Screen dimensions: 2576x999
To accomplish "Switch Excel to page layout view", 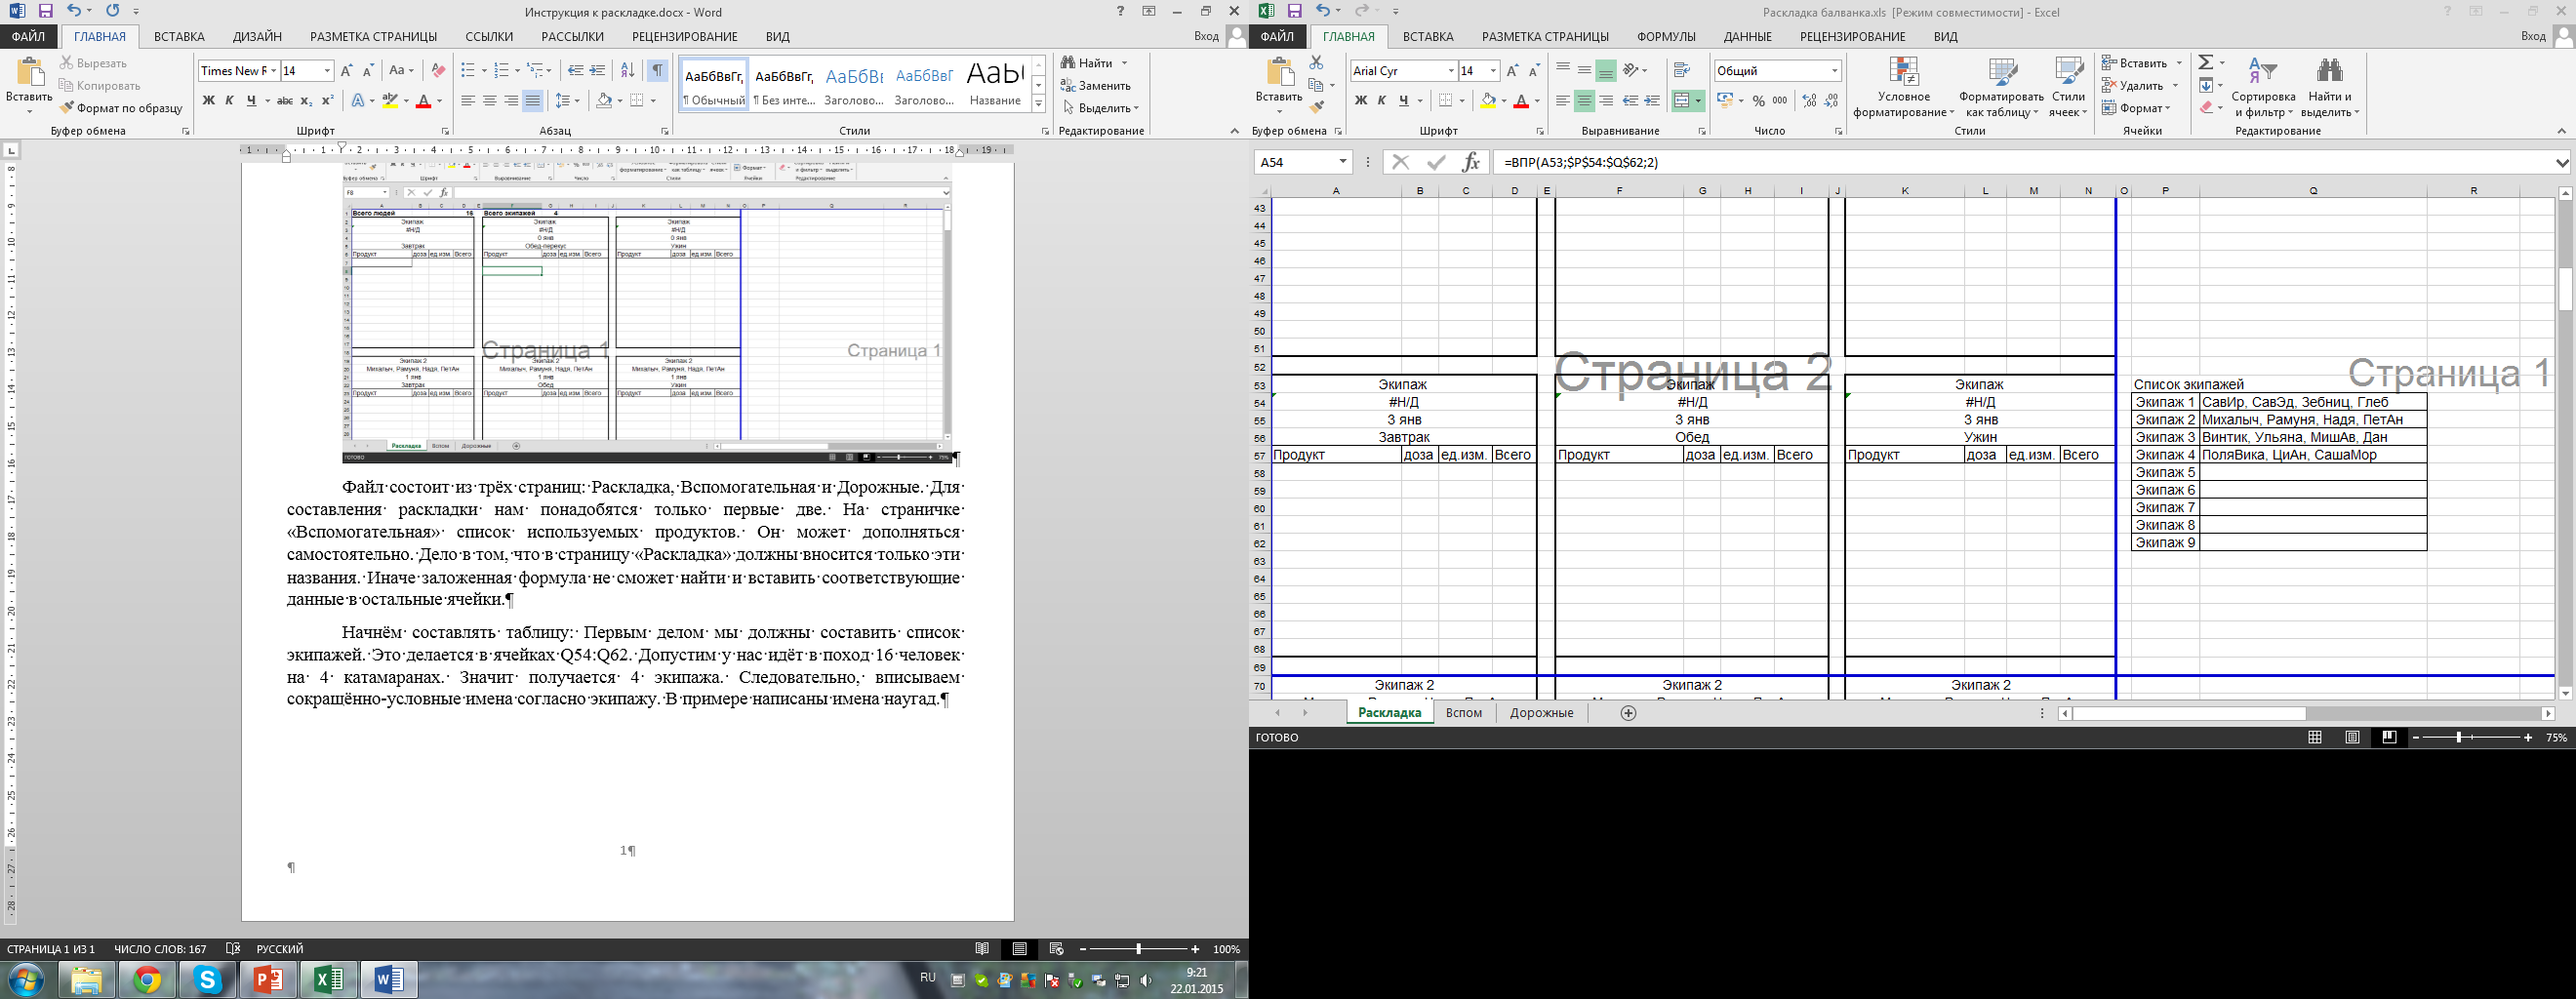I will point(2352,737).
